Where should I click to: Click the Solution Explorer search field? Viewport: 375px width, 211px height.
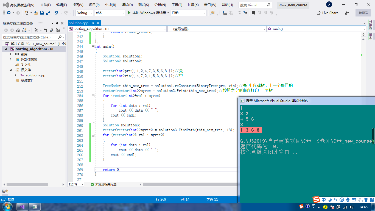point(33,37)
